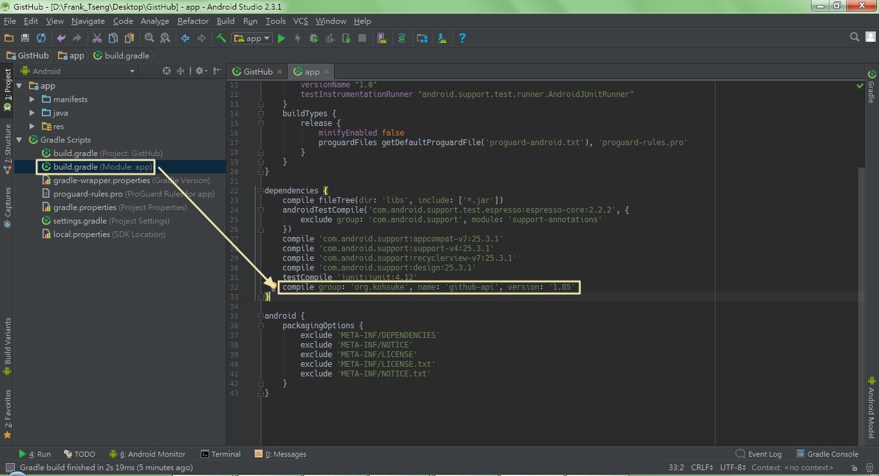The image size is (879, 476).
Task: Toggle the tool window bars button bottom-left
Action: coord(9,468)
